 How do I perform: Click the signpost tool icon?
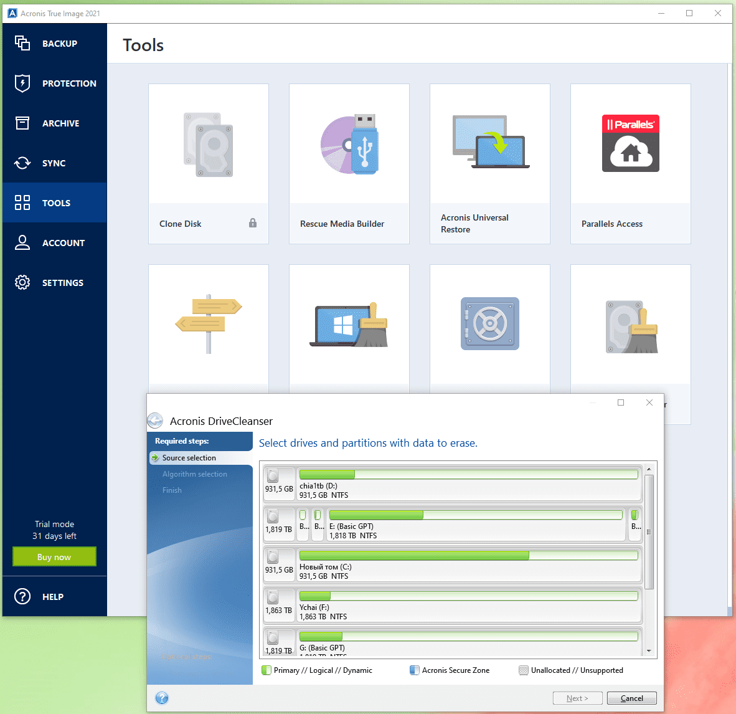tap(209, 323)
